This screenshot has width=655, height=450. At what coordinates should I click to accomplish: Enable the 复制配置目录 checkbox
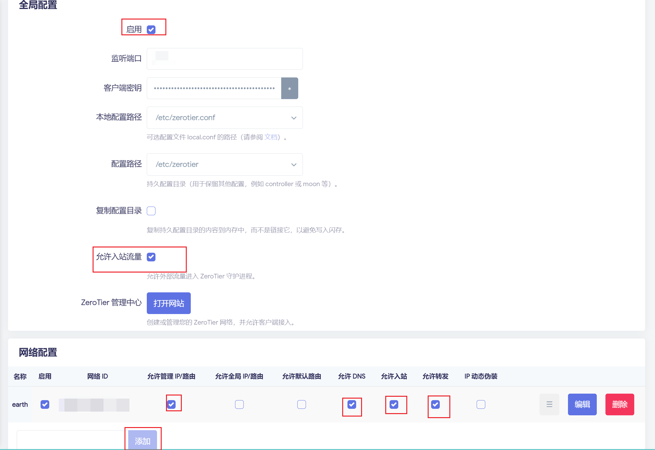click(x=151, y=211)
